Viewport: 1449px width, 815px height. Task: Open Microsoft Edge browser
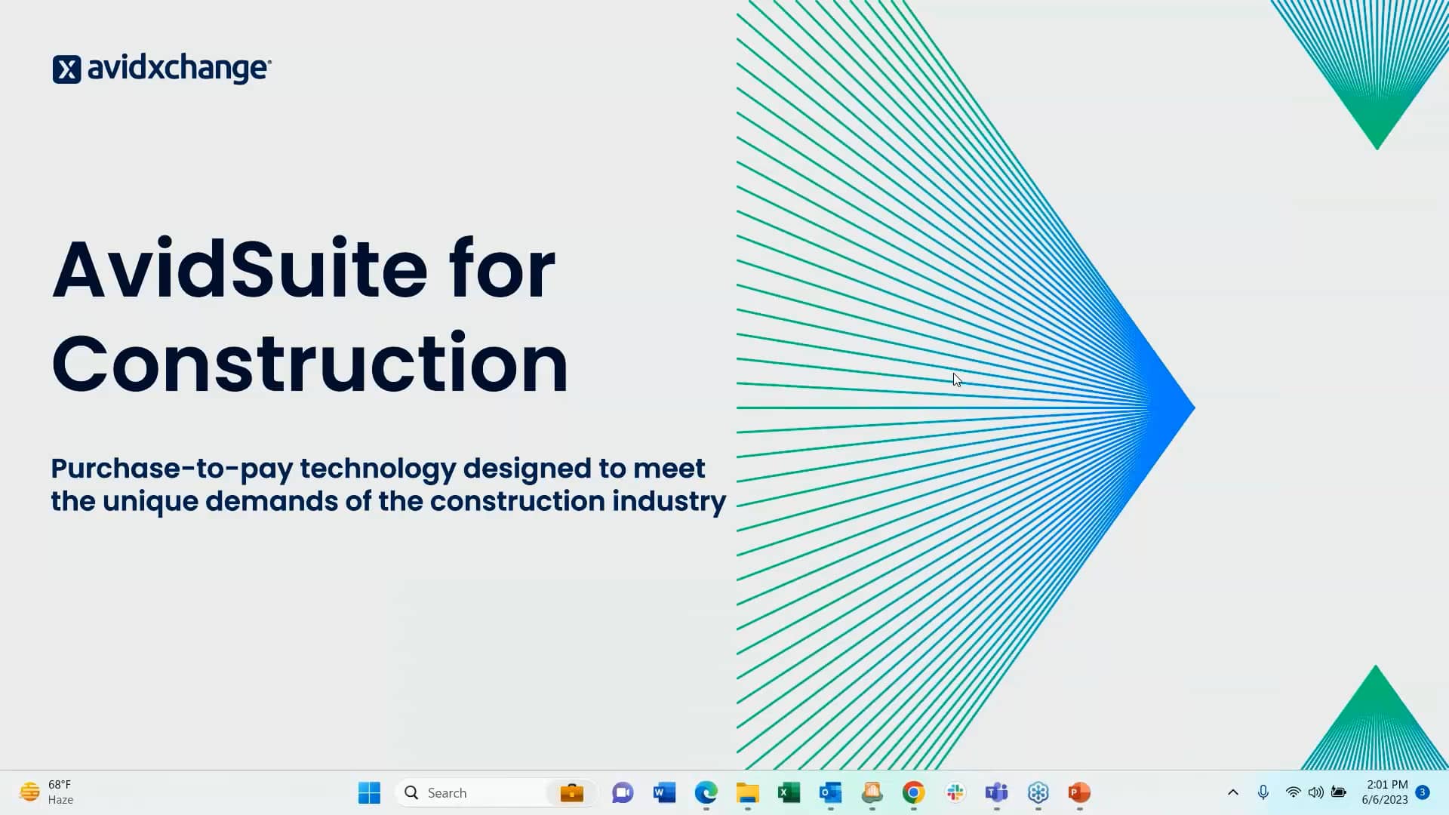click(705, 792)
